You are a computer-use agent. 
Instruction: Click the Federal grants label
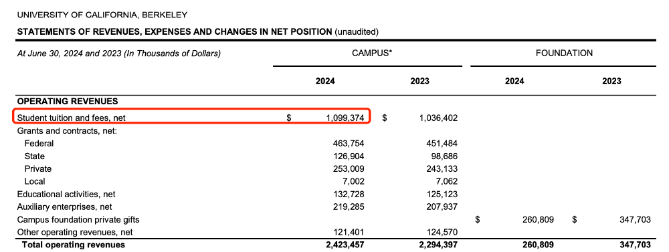point(39,144)
